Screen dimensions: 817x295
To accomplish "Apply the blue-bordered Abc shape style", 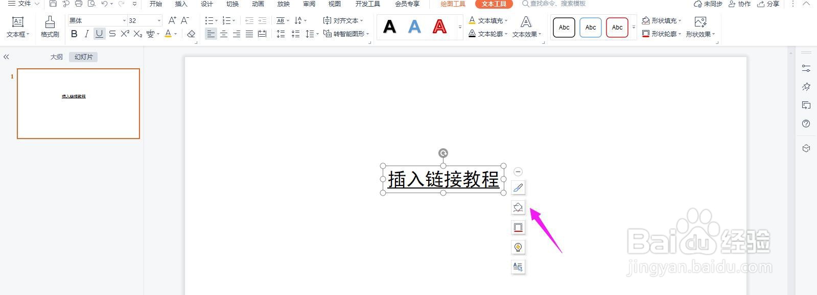I will pos(591,28).
